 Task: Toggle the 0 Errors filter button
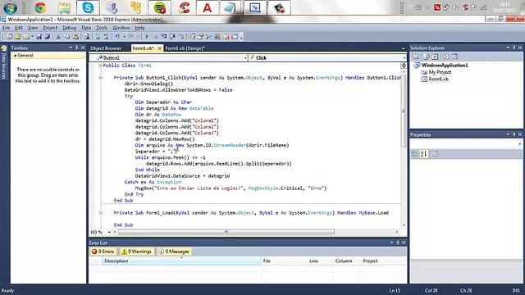[x=103, y=252]
